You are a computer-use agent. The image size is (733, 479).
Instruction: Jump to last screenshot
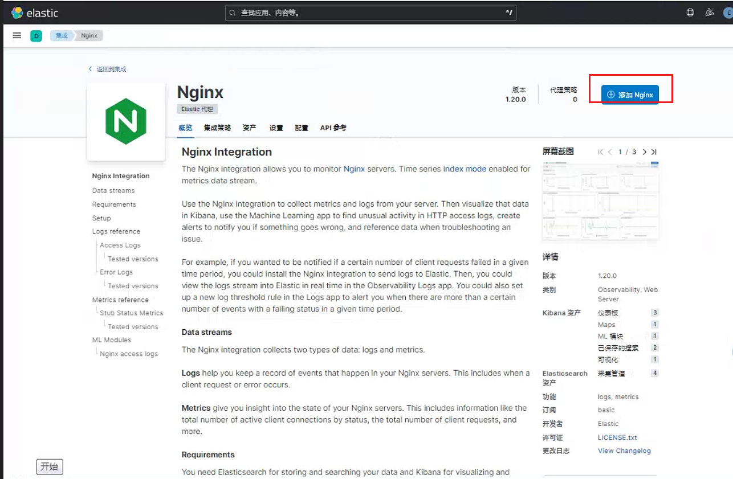click(654, 152)
